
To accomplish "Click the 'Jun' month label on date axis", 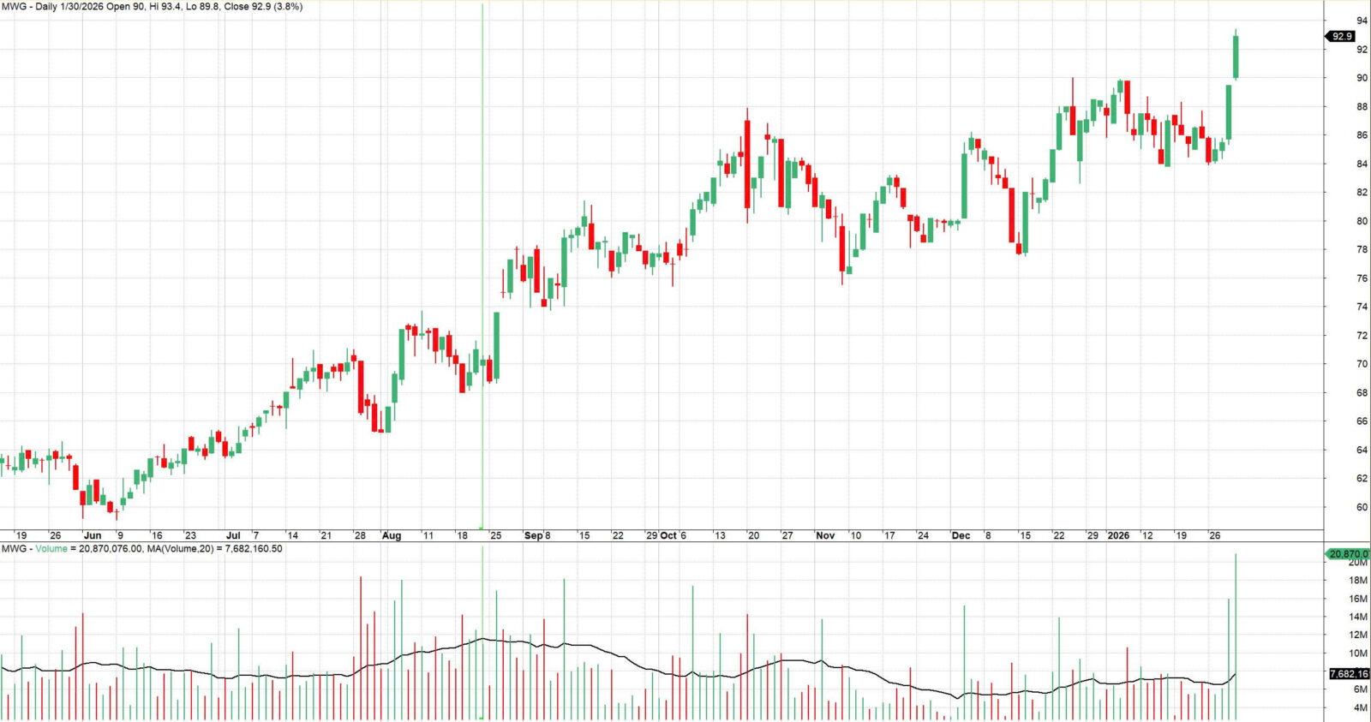I will [x=92, y=535].
